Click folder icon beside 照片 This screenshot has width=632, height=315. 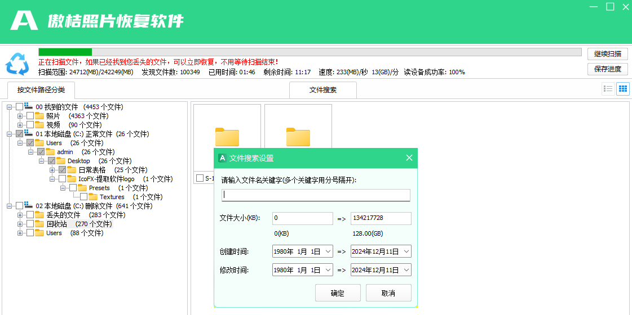(x=39, y=116)
